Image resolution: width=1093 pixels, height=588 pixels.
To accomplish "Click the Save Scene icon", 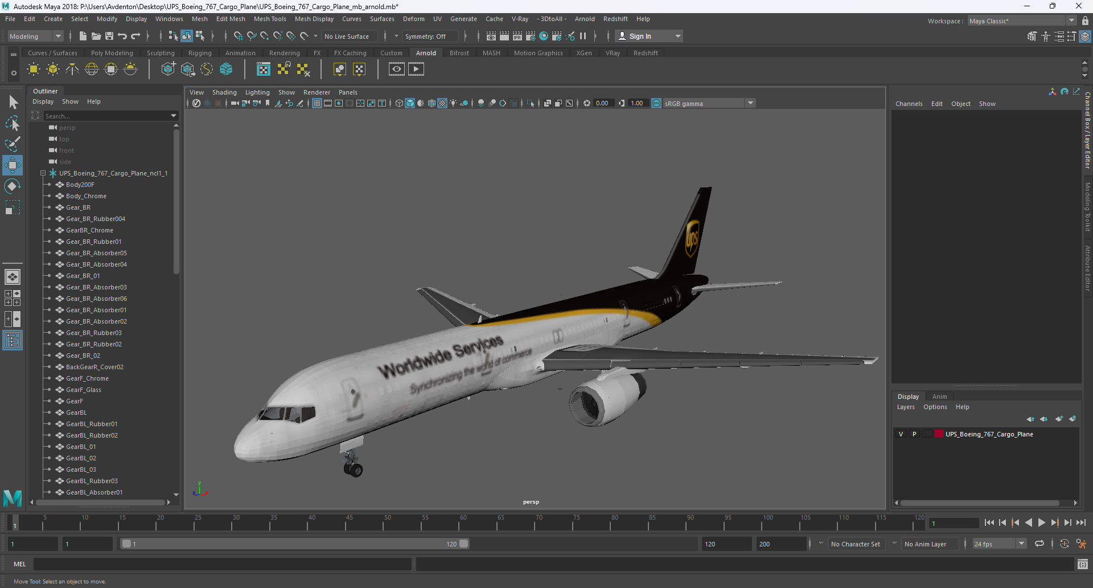I will [109, 36].
